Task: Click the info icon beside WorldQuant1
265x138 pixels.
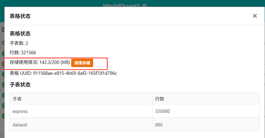Action: pos(144,6)
